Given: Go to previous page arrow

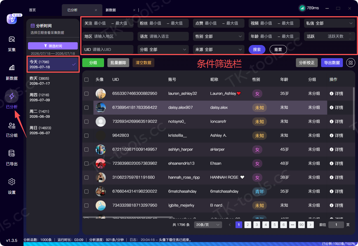Looking at the screenshot, I should tap(230, 225).
